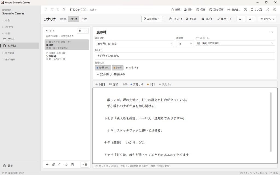Open search with the magnifier icon
The image size is (280, 175).
[64, 10]
